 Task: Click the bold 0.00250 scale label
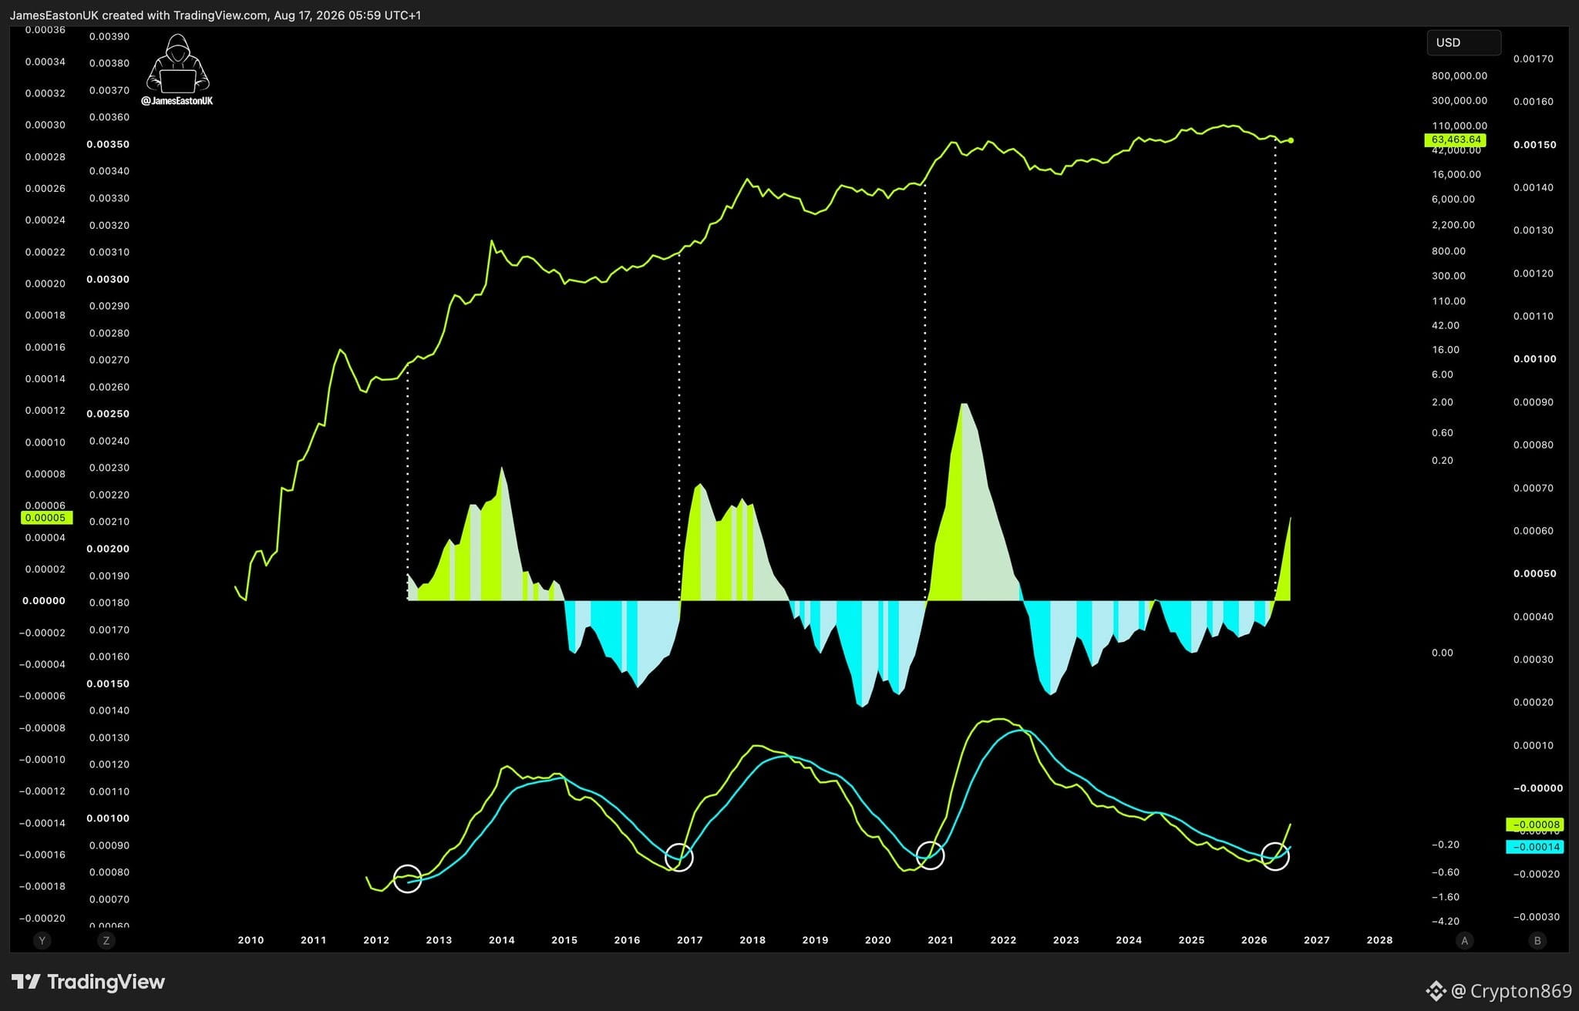[108, 414]
